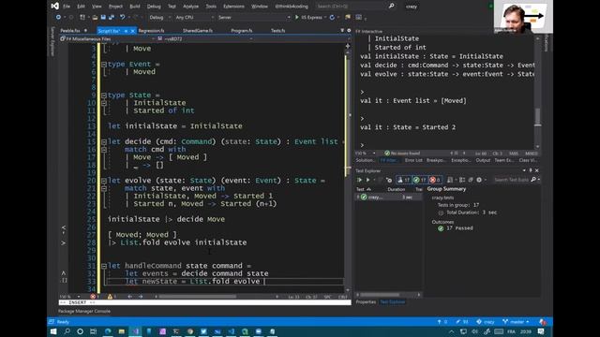Collapse the type Event definition
This screenshot has height=337, width=600.
[x=104, y=65]
